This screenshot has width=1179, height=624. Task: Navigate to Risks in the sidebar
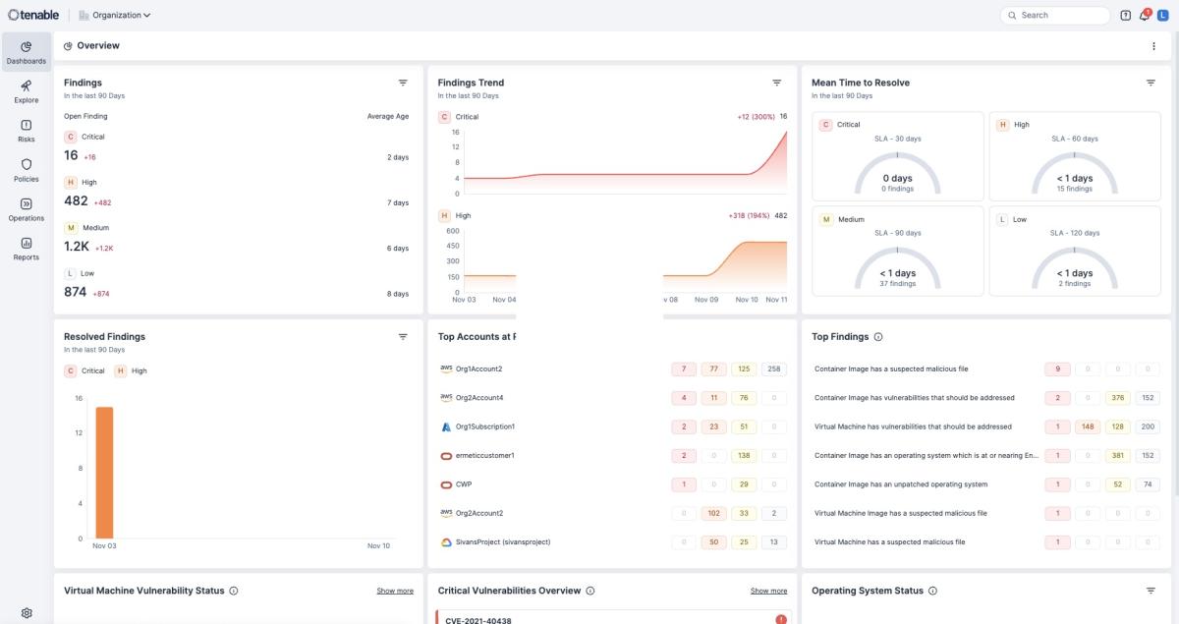tap(26, 132)
